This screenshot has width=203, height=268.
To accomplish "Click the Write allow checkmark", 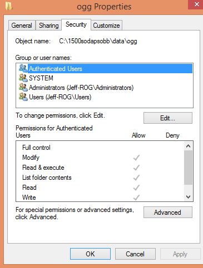I will point(136,198).
